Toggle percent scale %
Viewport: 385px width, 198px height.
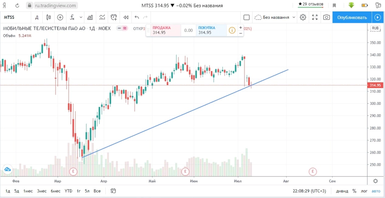[354, 191]
